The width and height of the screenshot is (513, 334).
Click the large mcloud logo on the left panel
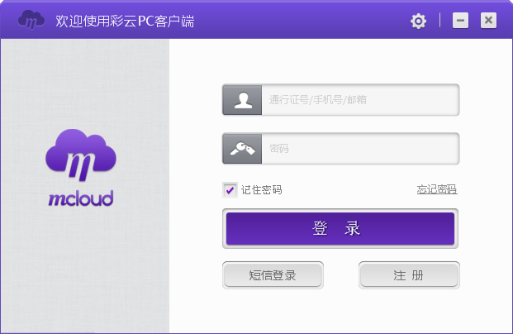click(81, 168)
